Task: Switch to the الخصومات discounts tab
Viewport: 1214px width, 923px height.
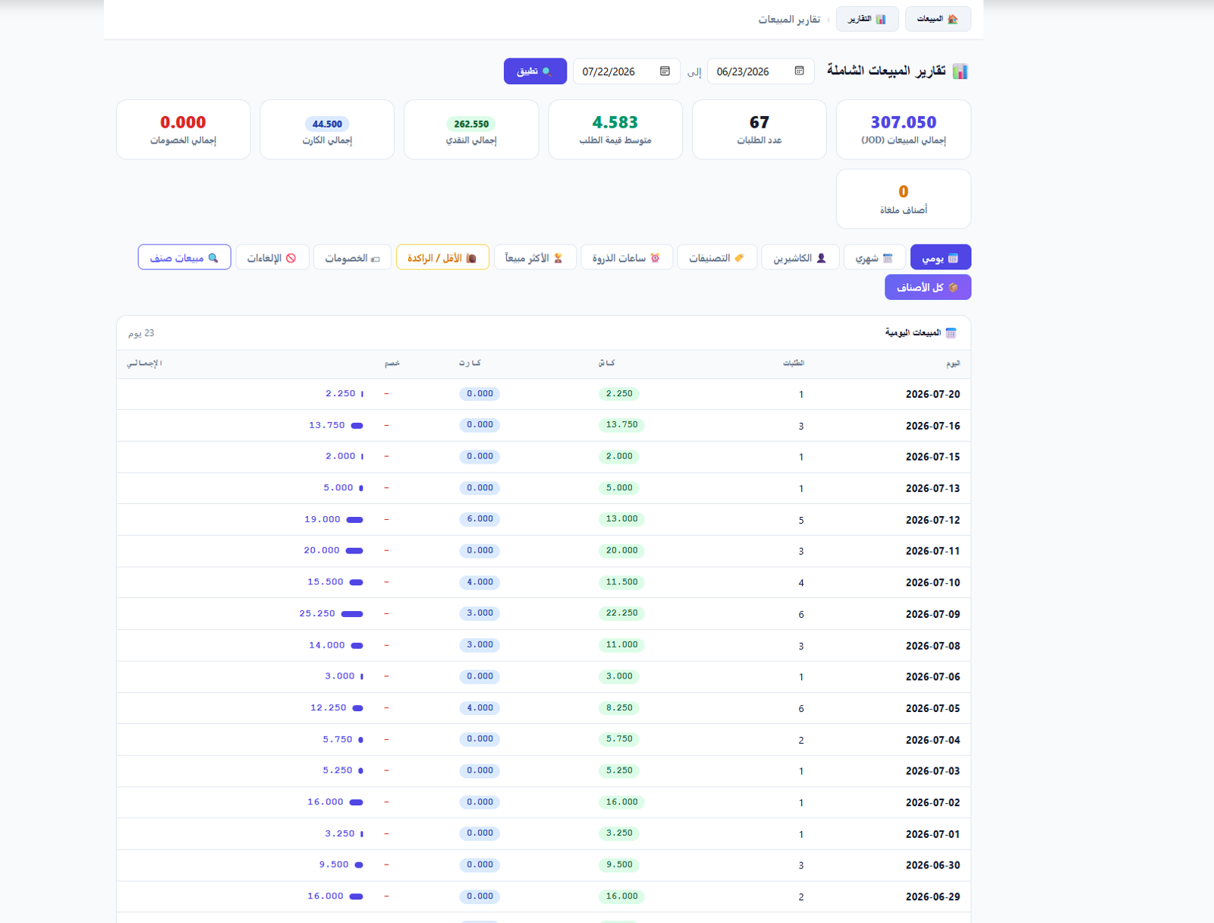Action: (352, 258)
